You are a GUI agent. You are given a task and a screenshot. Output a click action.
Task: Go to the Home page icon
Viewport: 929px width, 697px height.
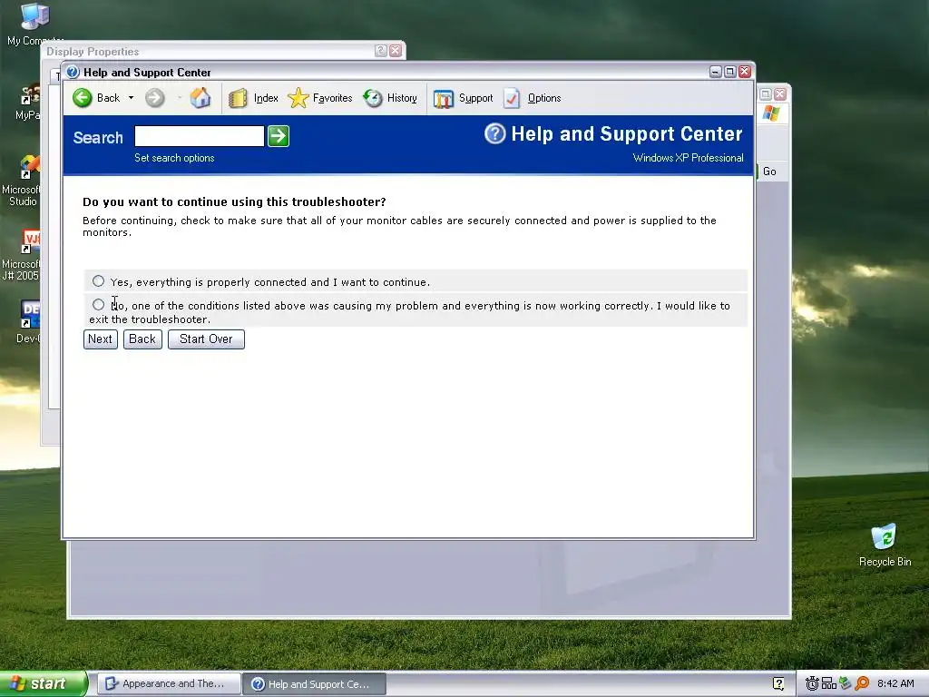pyautogui.click(x=200, y=98)
